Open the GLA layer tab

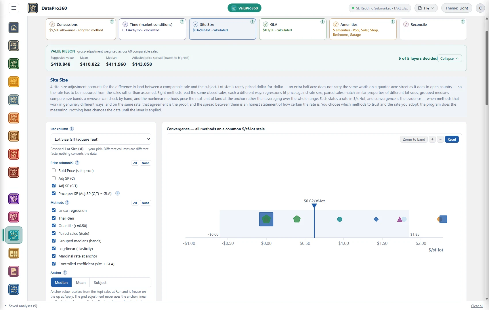(293, 29)
